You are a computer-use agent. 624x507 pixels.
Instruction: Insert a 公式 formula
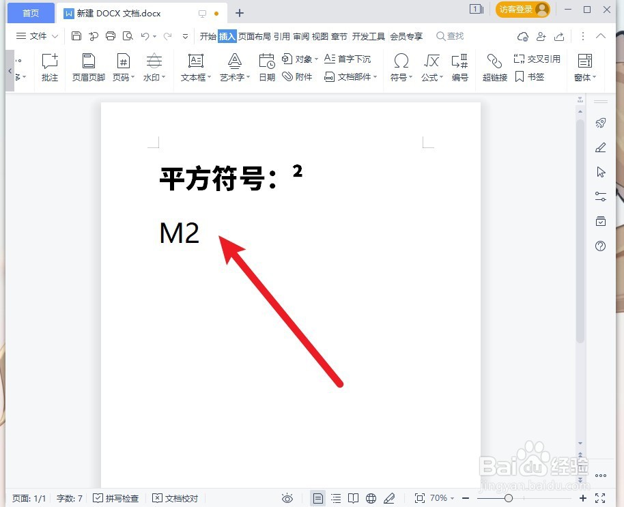click(x=430, y=68)
